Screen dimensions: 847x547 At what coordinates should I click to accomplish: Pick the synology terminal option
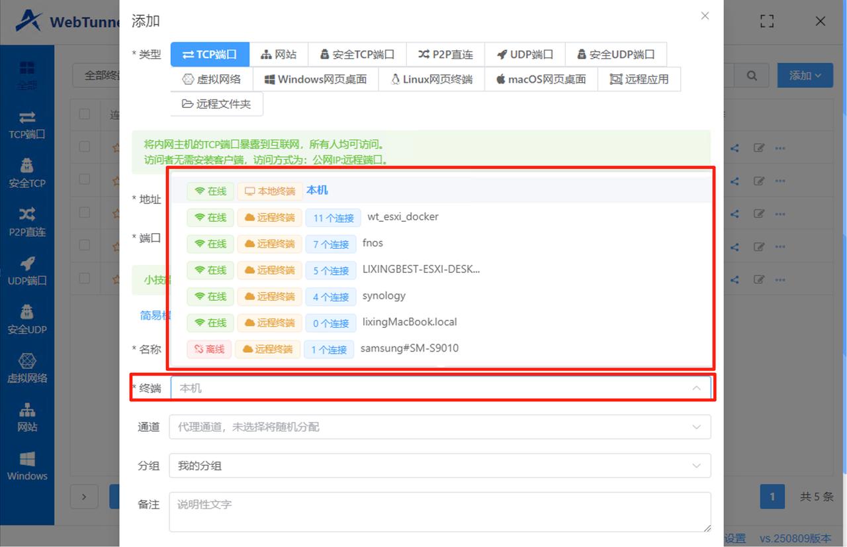[441, 296]
